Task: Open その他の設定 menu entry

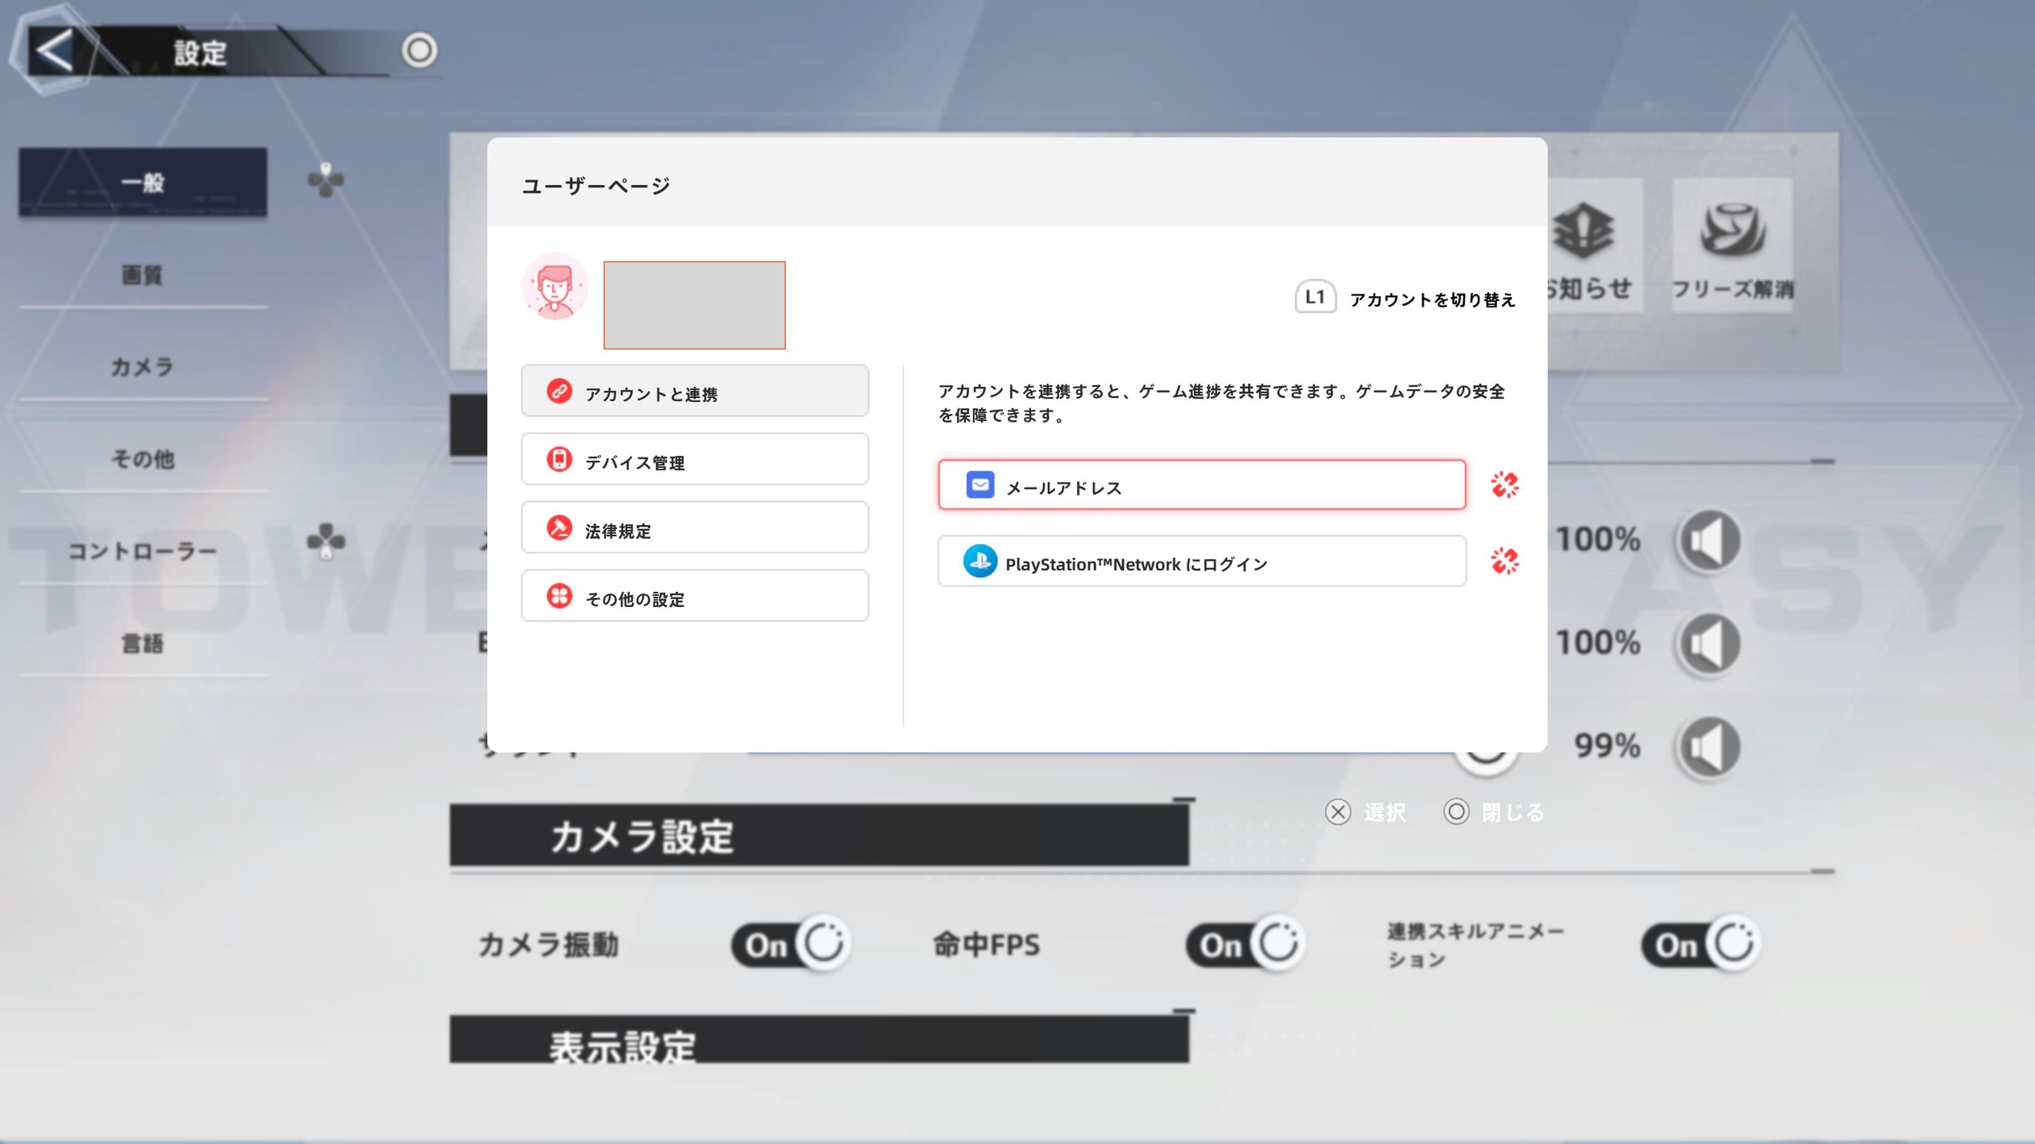Action: point(694,596)
